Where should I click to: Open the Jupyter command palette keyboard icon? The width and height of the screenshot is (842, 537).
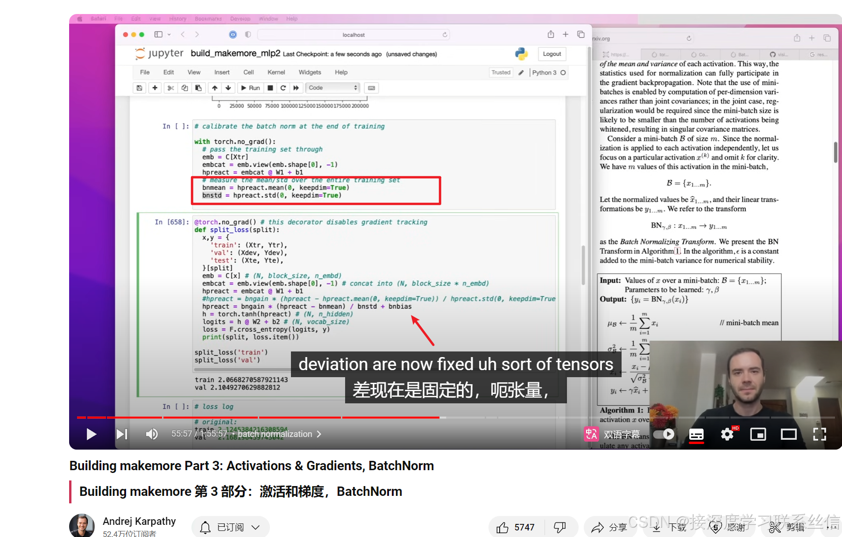tap(371, 88)
